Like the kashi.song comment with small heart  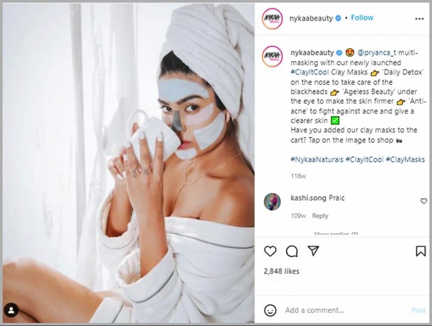click(424, 201)
